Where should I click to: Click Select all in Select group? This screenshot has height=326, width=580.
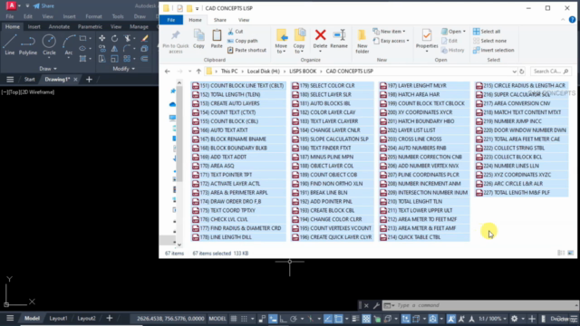(487, 32)
